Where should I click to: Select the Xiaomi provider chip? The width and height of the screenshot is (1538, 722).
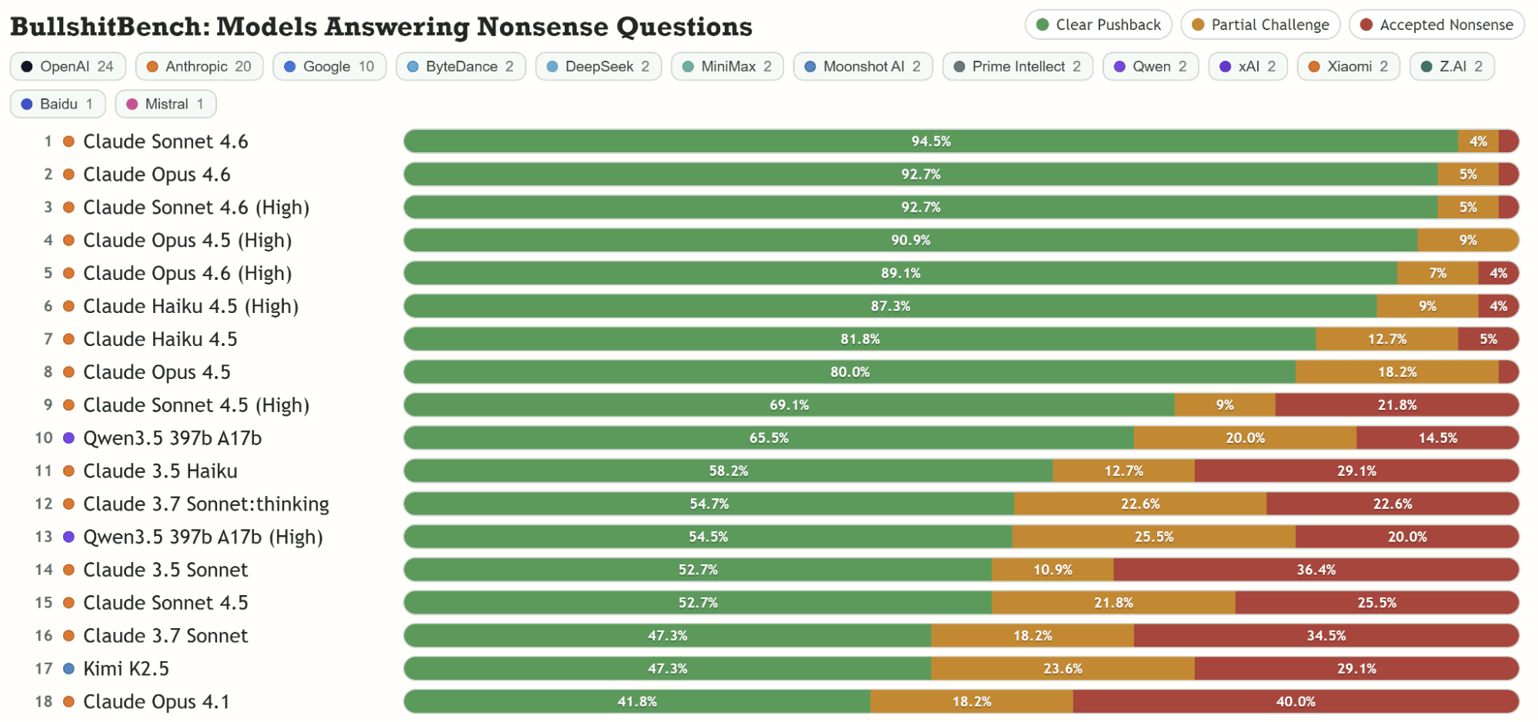[x=1349, y=67]
